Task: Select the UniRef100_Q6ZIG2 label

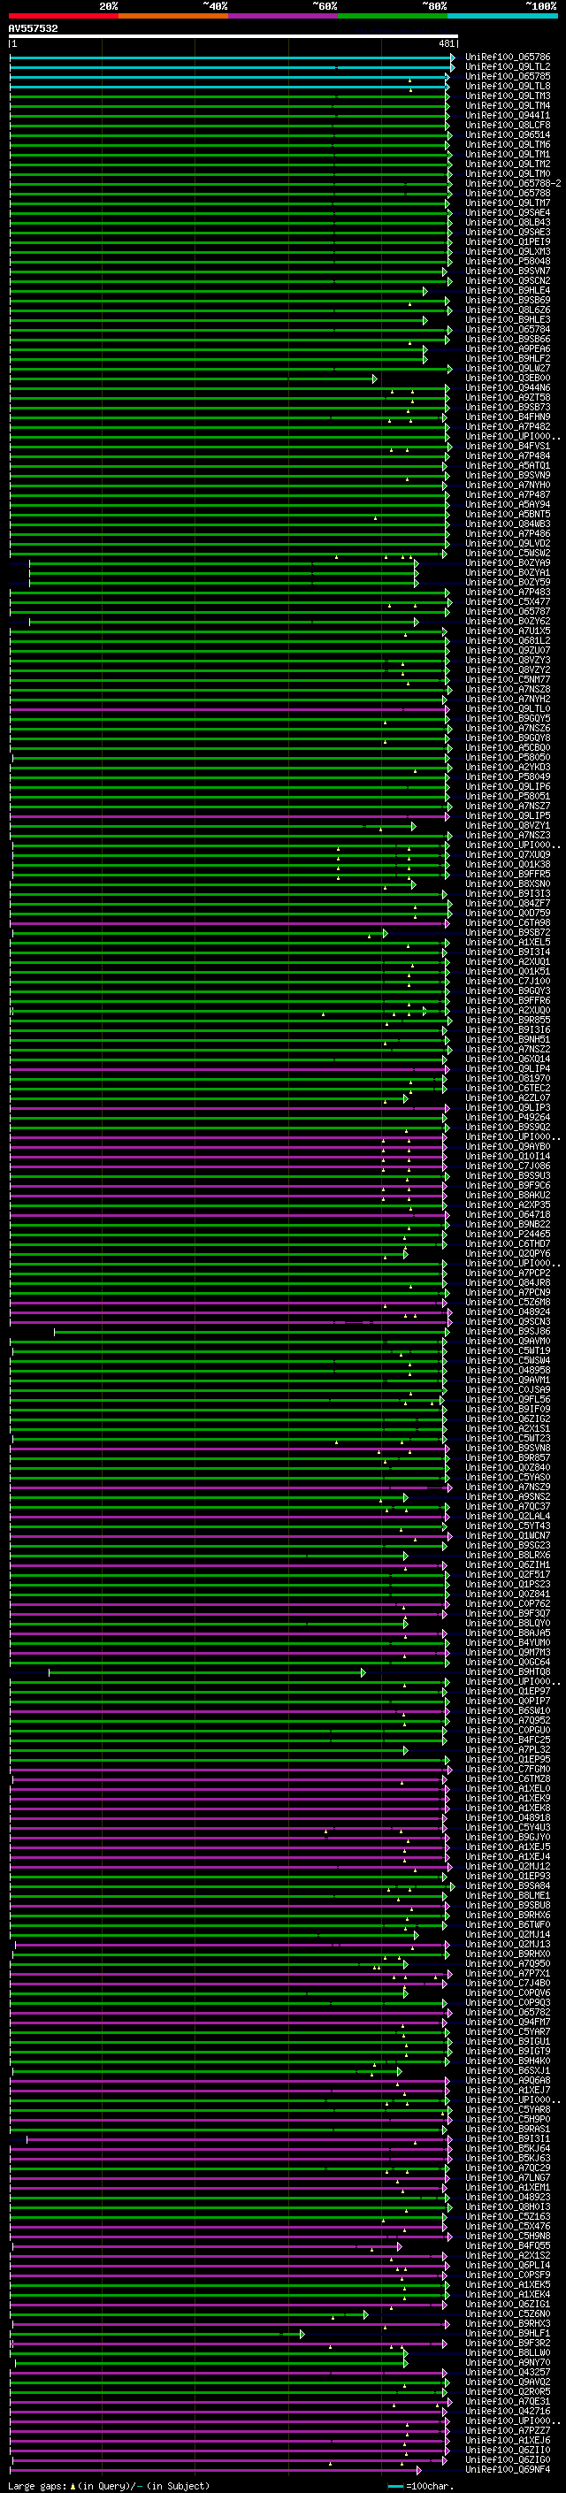Action: [x=508, y=1419]
